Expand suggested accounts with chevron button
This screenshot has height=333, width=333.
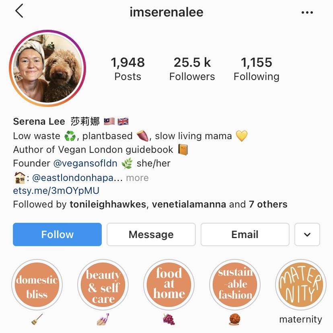click(307, 234)
